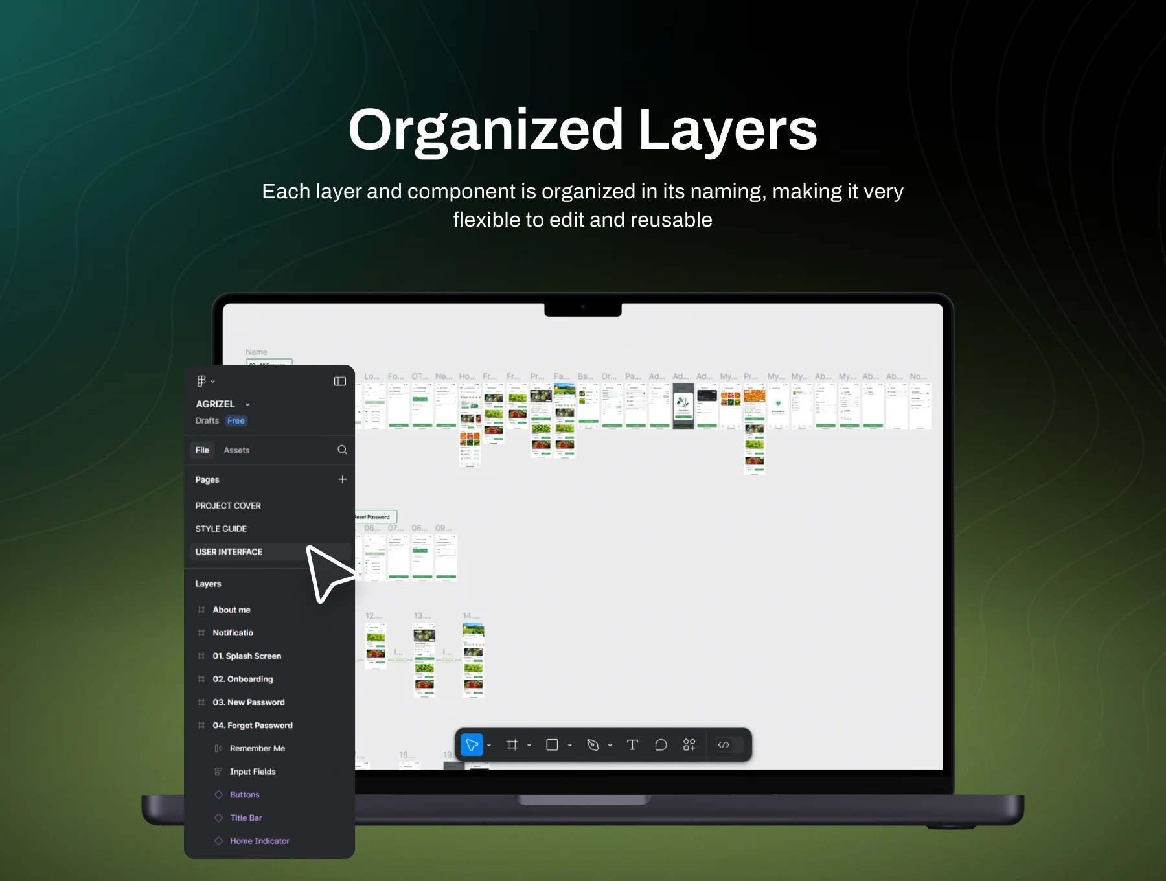
Task: Open the shape tools dropdown chevron
Action: tap(570, 745)
